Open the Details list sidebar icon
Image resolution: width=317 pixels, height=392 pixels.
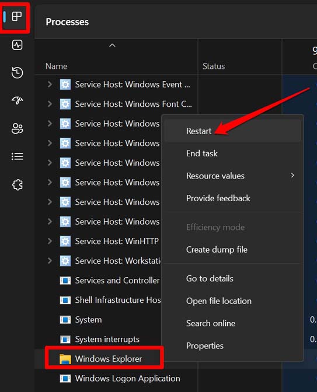point(18,156)
